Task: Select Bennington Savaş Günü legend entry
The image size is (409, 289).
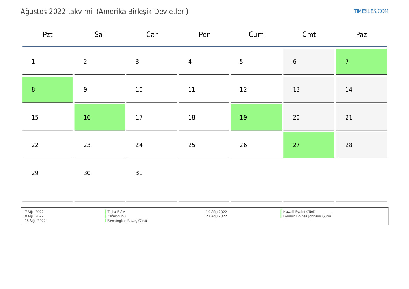Action: point(127,221)
